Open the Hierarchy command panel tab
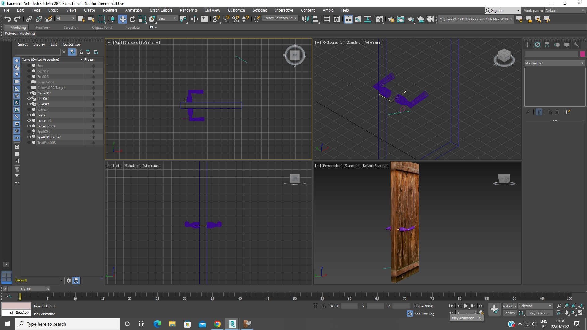 547,45
